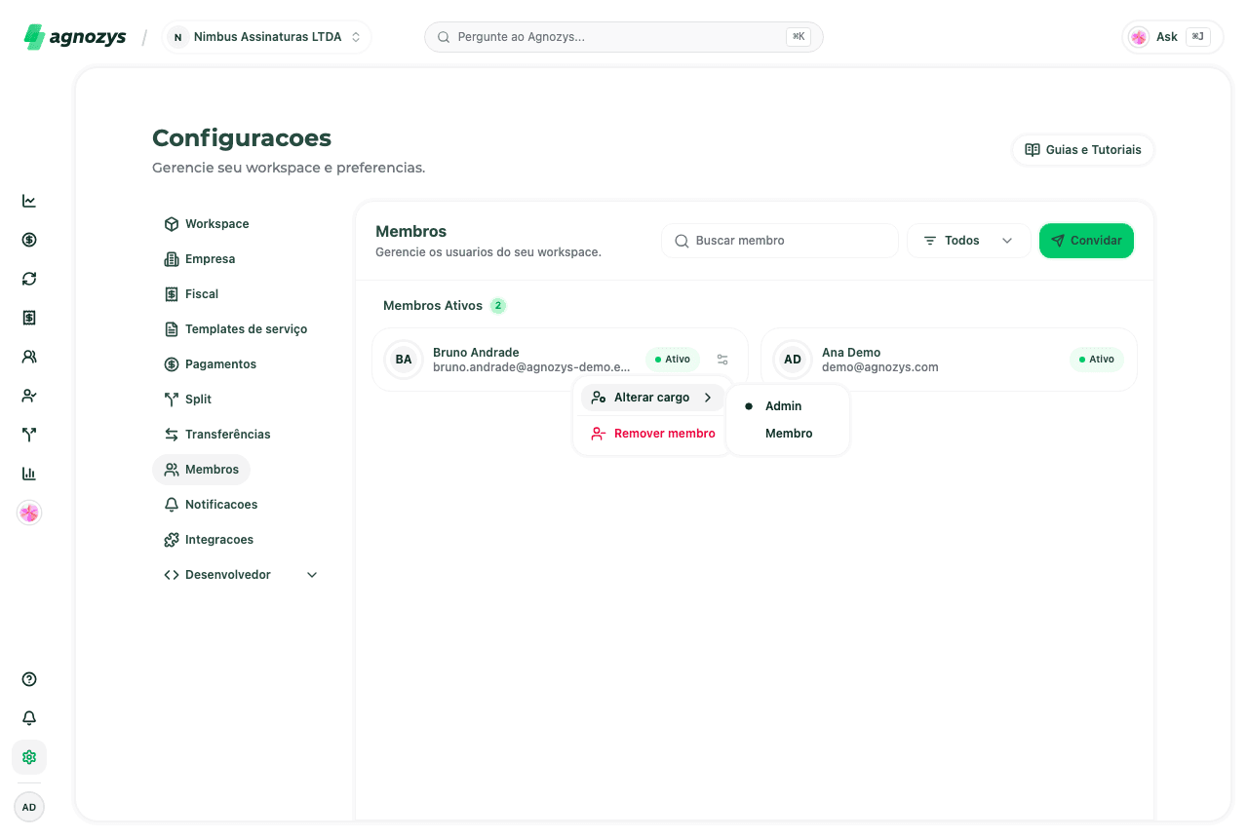Open the analytics chart icon in left rail

[x=29, y=201]
